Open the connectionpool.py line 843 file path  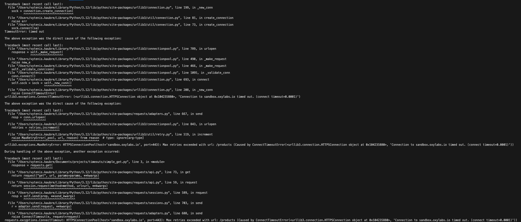click(x=98, y=124)
